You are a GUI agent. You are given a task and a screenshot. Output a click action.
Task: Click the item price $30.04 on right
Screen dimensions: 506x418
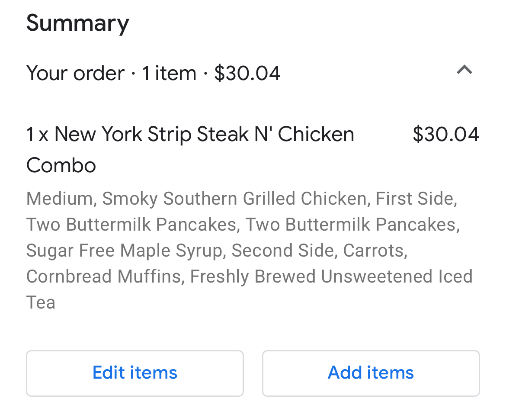[445, 135]
